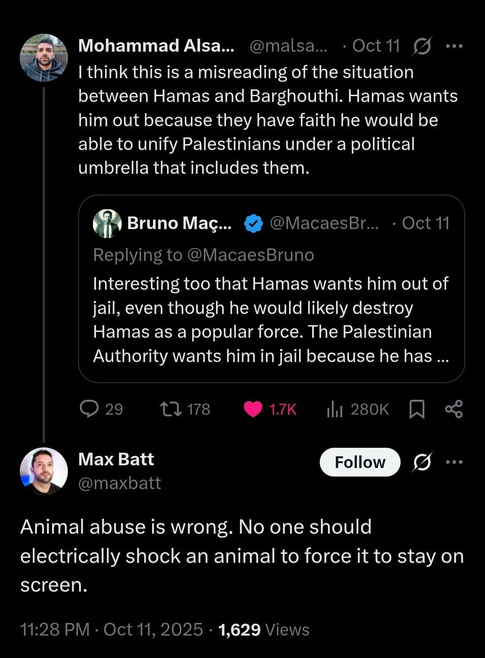Open the view analytics bar-chart icon

[335, 409]
